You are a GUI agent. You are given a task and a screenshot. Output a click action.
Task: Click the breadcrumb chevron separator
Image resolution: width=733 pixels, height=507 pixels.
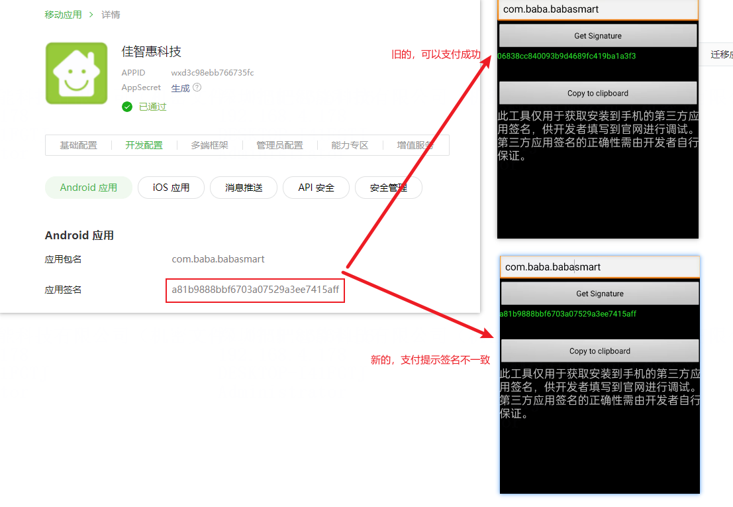pos(91,15)
